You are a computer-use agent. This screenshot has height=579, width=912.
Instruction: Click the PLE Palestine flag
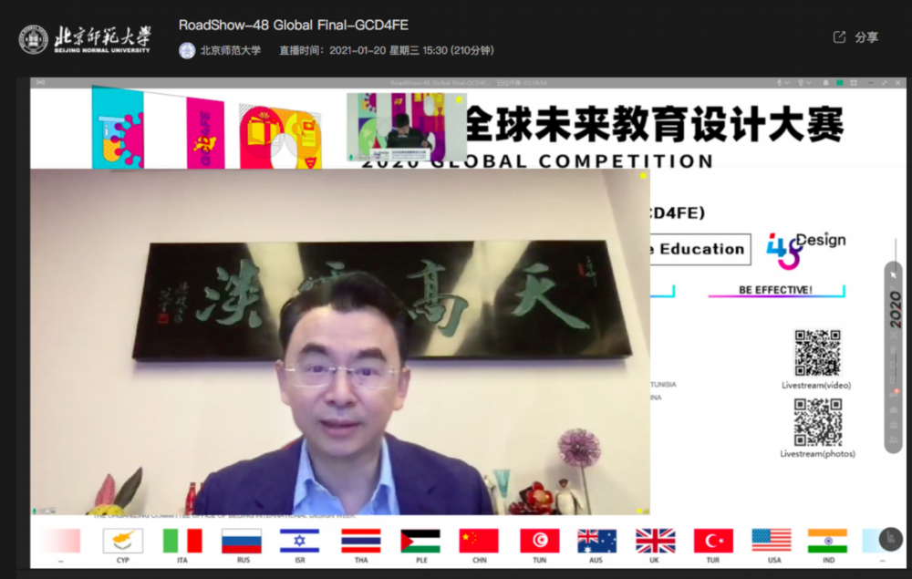click(x=420, y=541)
